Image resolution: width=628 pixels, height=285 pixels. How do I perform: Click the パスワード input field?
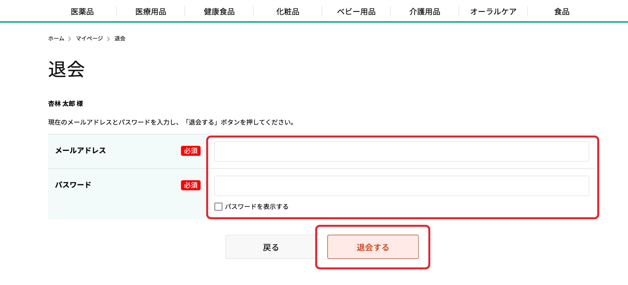(x=401, y=185)
